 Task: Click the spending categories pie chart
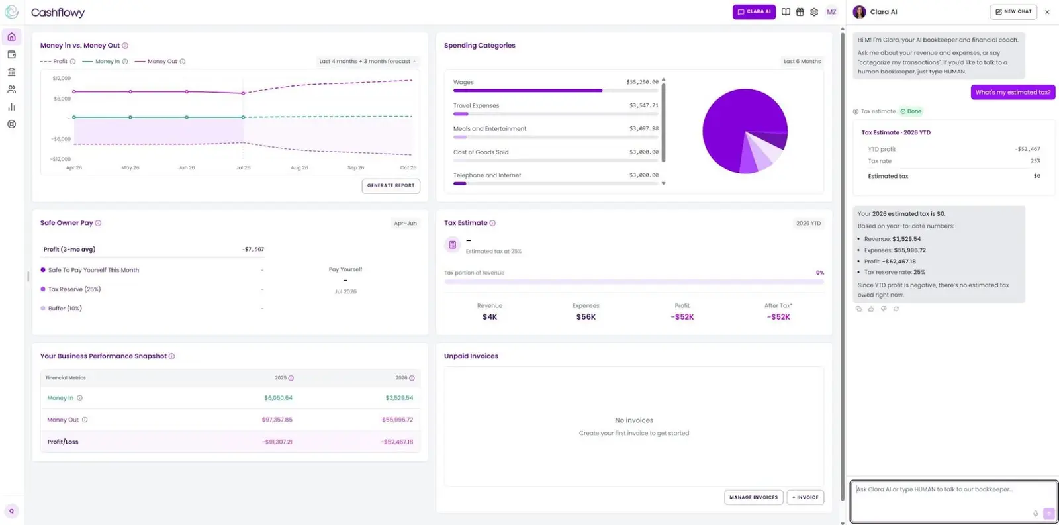point(745,131)
